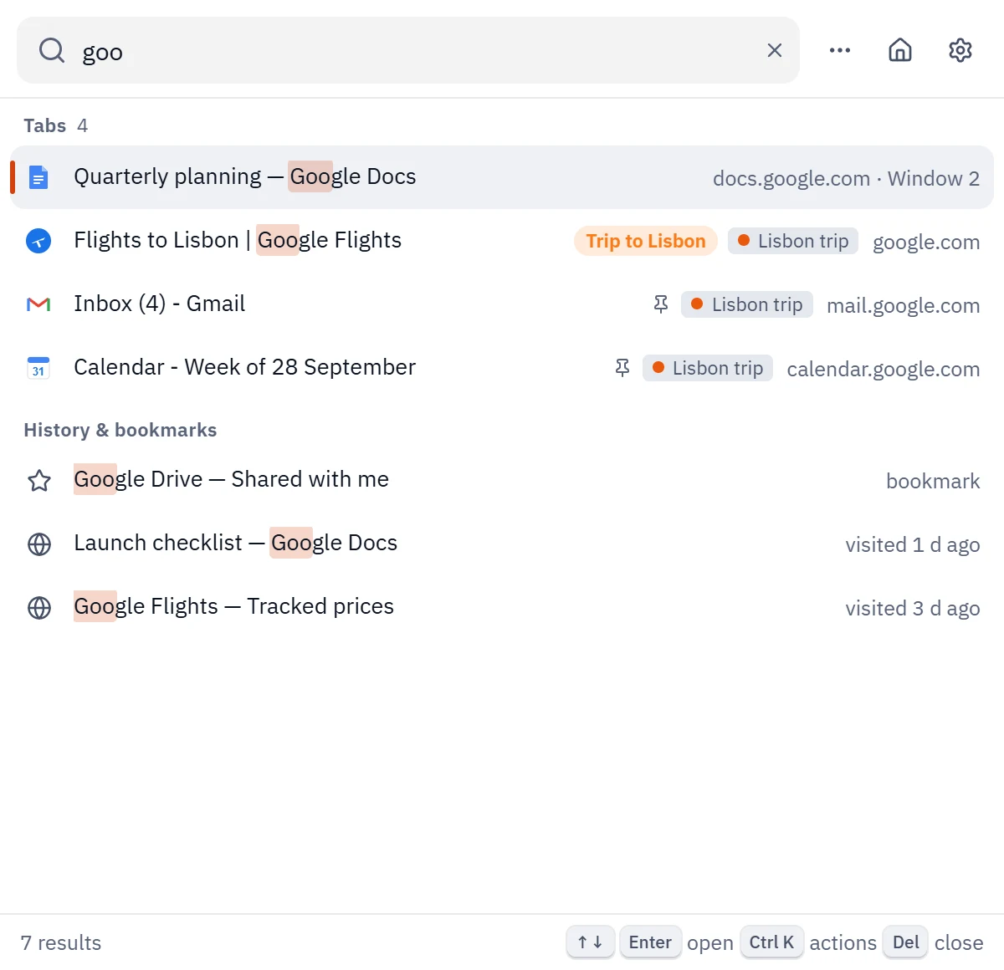
Task: Click the star bookmark icon for Google Drive
Action: coord(39,481)
